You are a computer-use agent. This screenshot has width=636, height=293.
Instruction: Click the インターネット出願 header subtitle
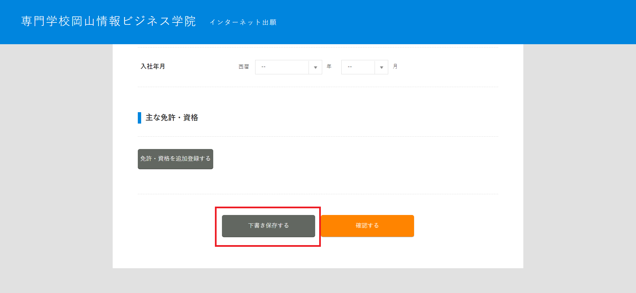click(243, 22)
